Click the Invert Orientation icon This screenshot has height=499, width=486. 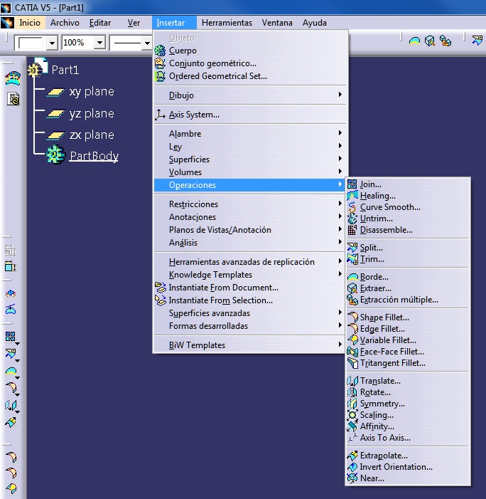coord(352,467)
